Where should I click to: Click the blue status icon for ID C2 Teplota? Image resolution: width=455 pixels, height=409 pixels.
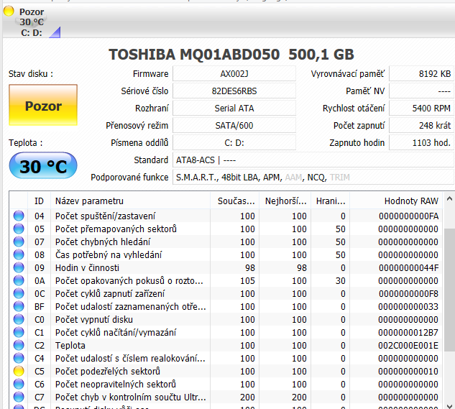point(19,345)
